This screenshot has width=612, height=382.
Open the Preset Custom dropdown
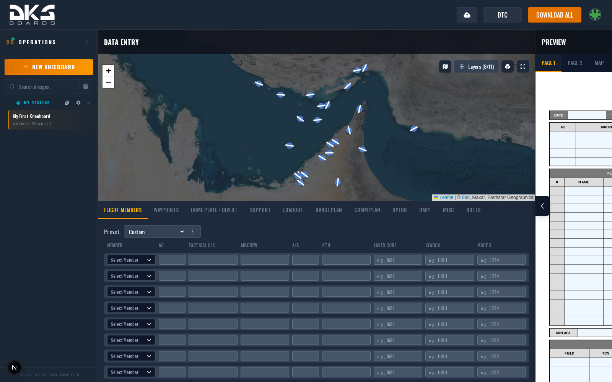[x=156, y=231]
